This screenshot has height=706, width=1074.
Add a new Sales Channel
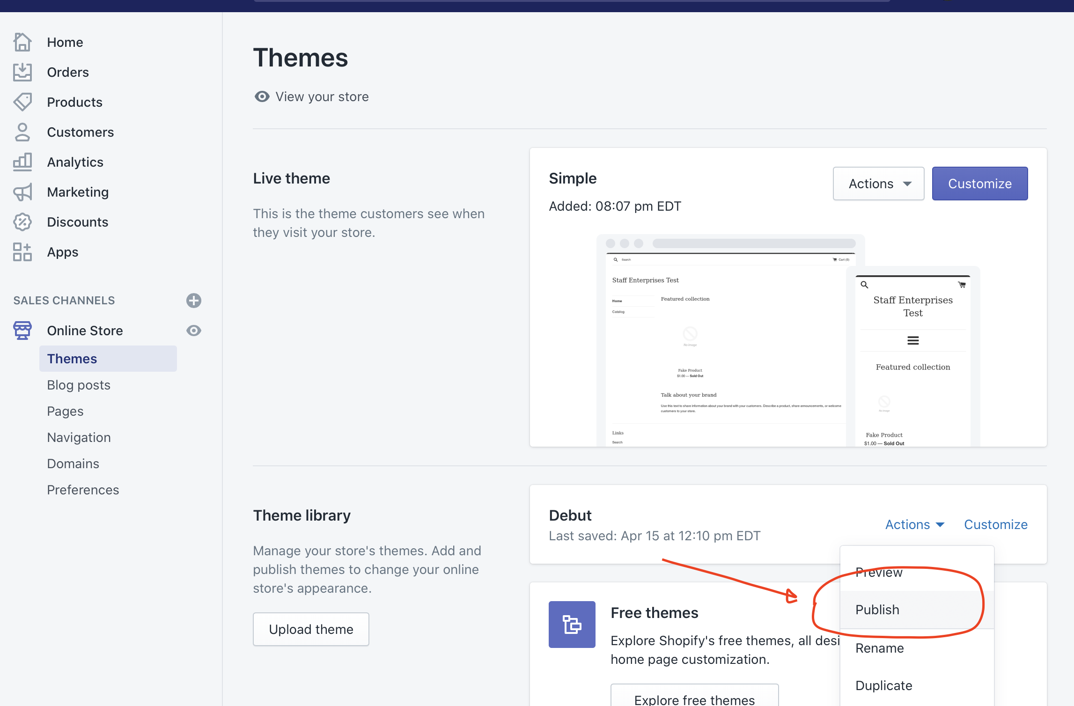click(194, 300)
